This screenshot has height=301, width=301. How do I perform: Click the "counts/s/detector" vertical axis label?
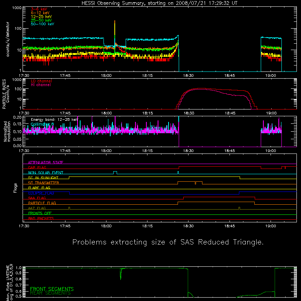click(8, 39)
